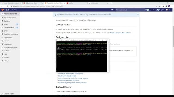Viewport: 174px width, 97px height.
Task: Click the Analytics chart icon
Action: [2, 51]
